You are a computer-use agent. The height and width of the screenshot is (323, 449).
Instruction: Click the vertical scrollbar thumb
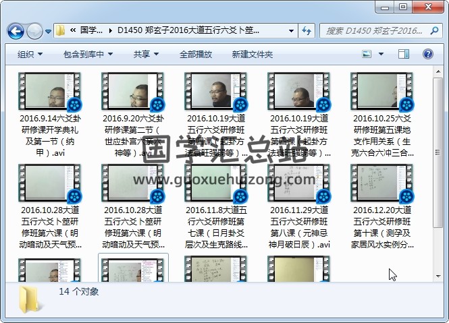point(438,152)
